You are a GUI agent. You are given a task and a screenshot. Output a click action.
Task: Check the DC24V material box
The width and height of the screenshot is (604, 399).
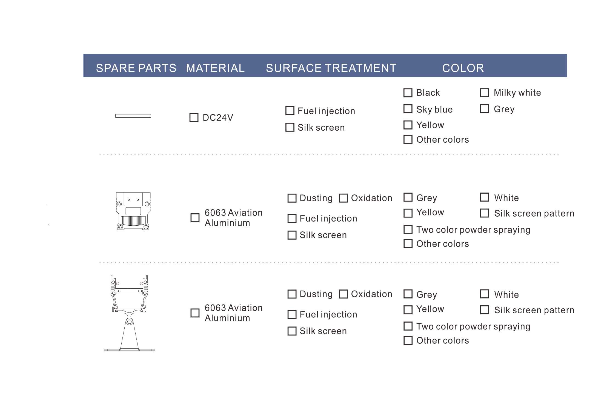click(x=194, y=117)
